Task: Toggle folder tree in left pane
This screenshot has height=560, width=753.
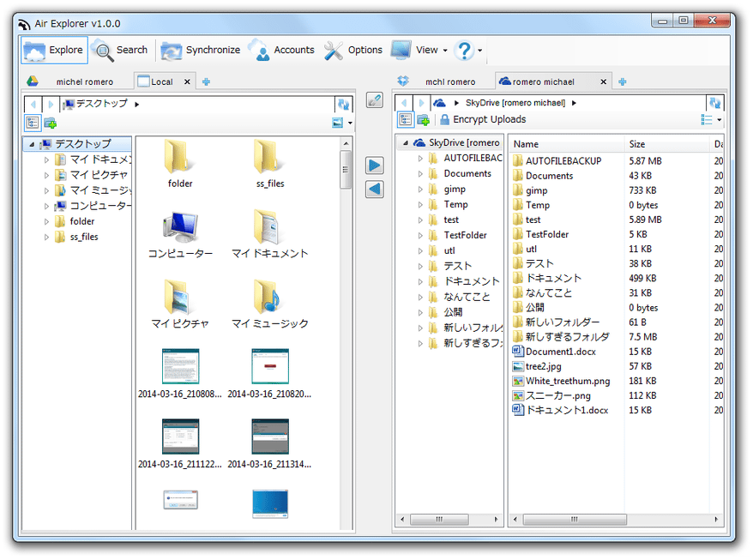Action: point(33,123)
